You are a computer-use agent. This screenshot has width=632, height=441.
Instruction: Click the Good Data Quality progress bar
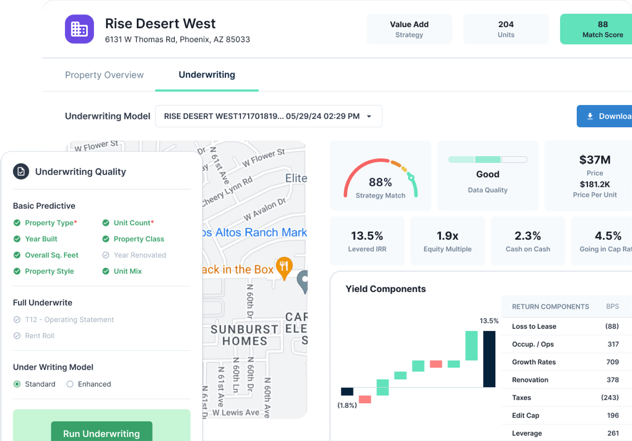pos(487,159)
